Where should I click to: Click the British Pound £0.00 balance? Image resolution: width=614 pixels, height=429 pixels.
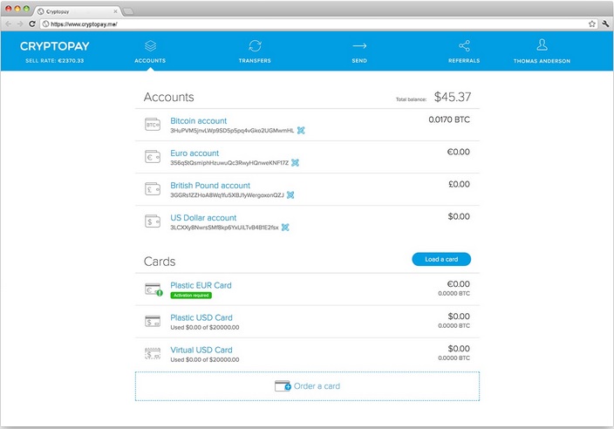459,184
